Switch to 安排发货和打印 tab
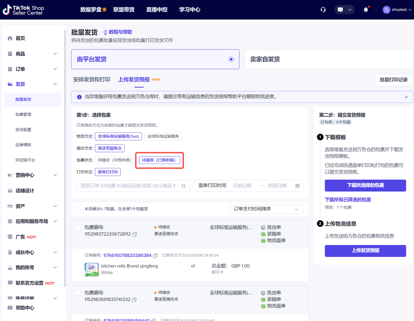Viewport: 414px width, 321px height. pos(92,80)
